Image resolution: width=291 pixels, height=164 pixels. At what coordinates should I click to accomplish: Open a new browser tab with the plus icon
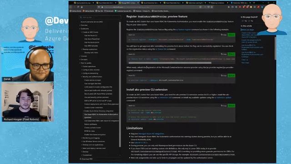click(254, 3)
